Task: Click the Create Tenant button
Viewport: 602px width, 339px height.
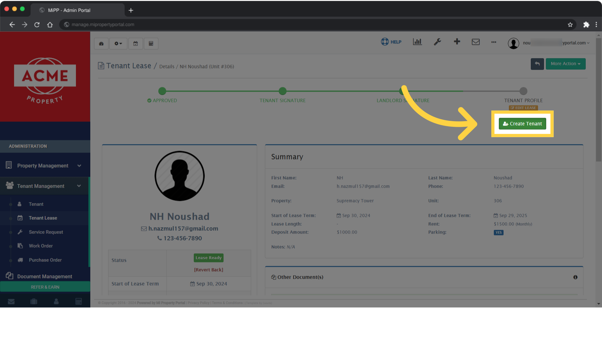Action: (x=522, y=124)
